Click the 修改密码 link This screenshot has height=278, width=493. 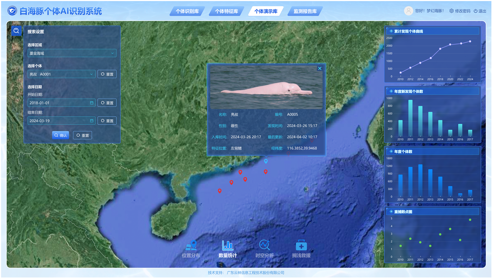[463, 11]
